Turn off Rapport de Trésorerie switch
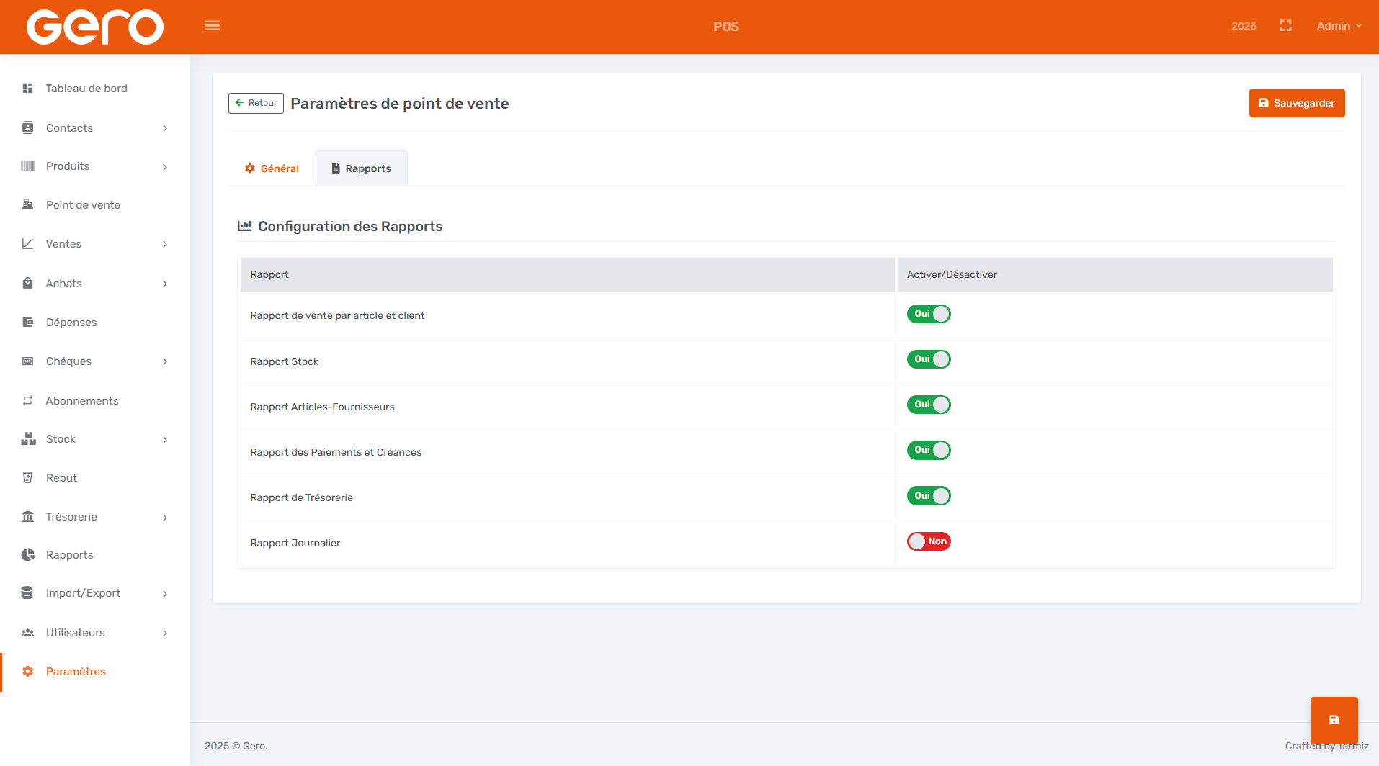 (929, 496)
